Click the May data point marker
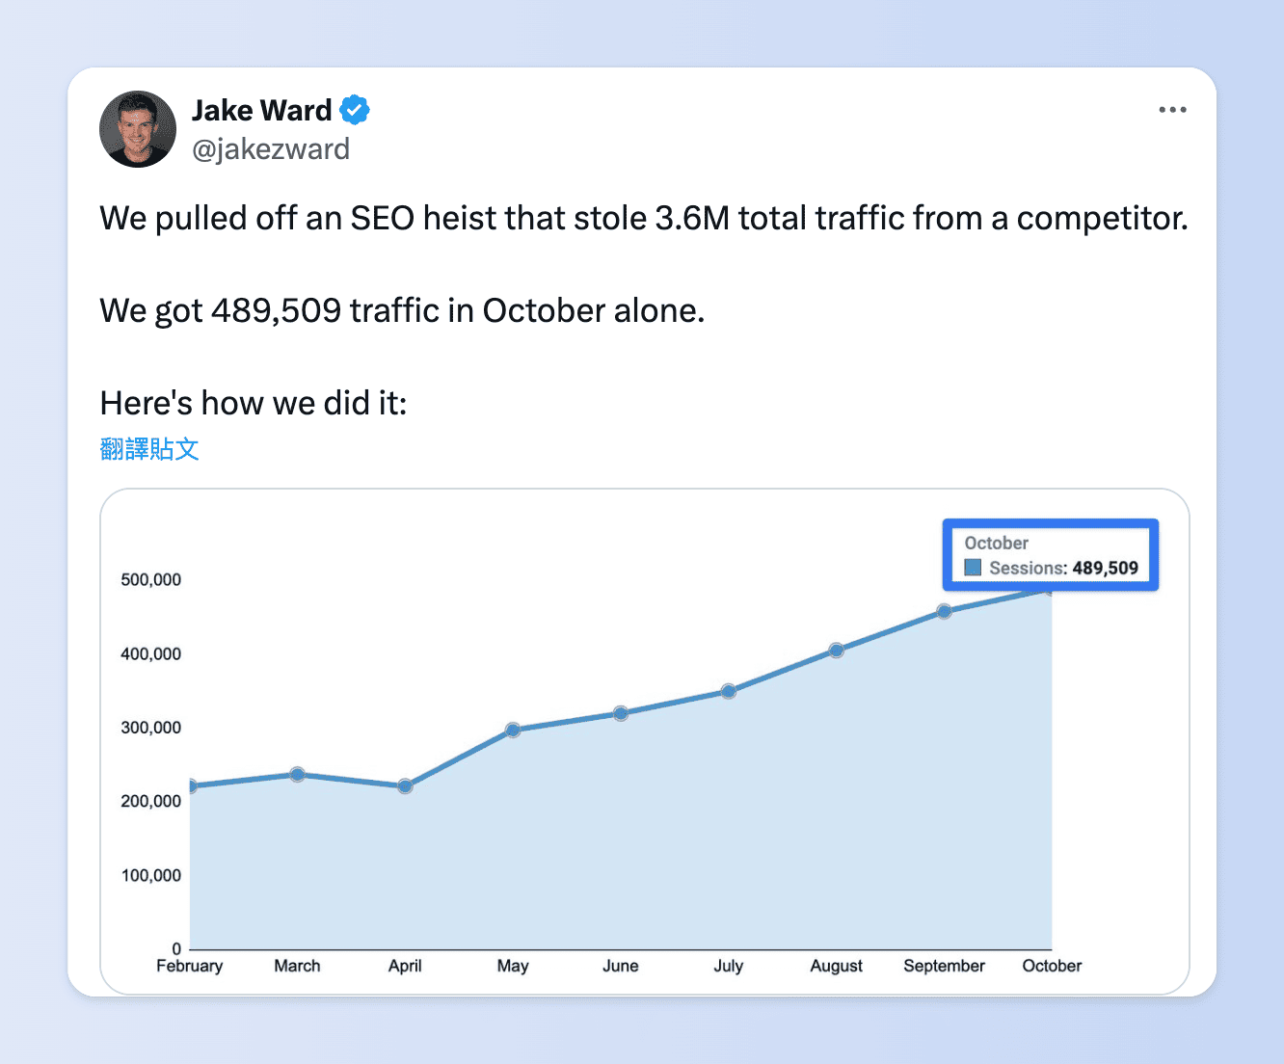The image size is (1284, 1064). (513, 730)
